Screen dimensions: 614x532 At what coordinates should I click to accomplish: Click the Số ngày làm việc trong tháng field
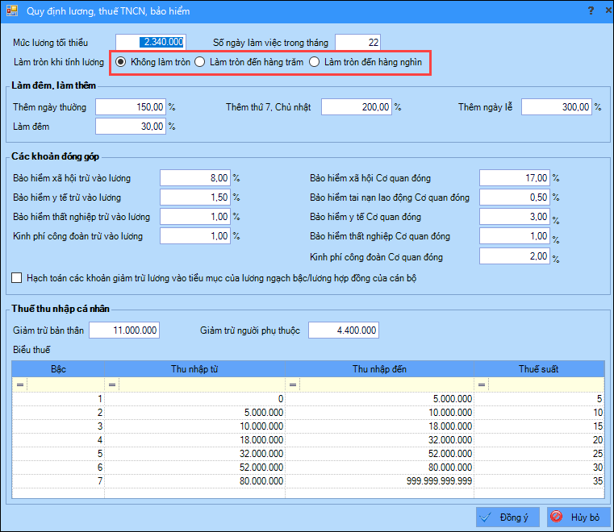click(357, 42)
